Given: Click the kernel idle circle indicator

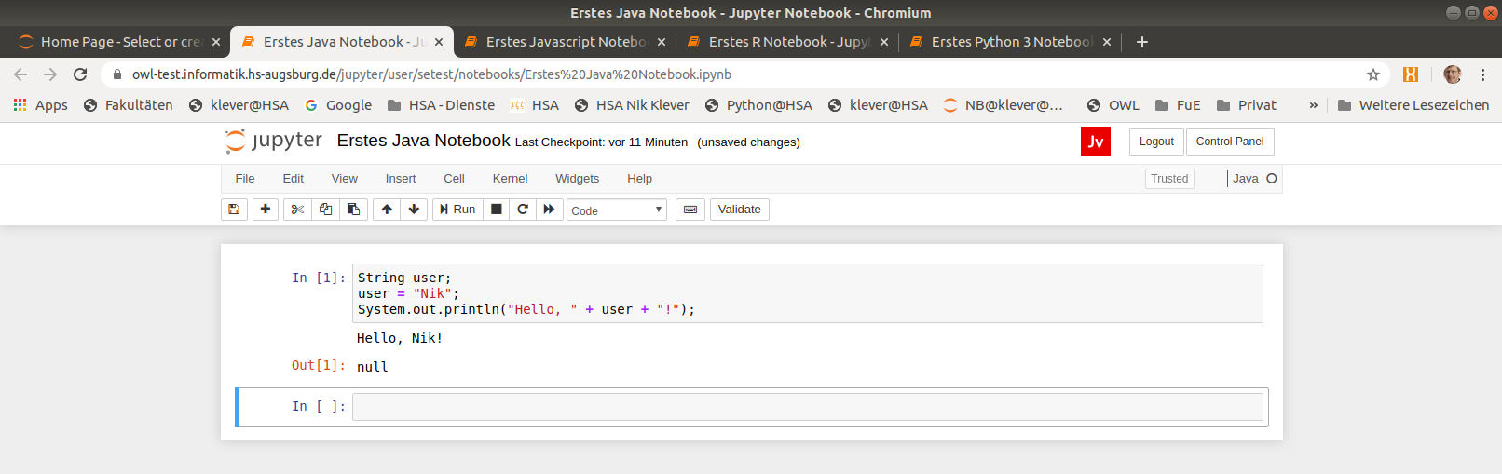Looking at the screenshot, I should 1272,179.
